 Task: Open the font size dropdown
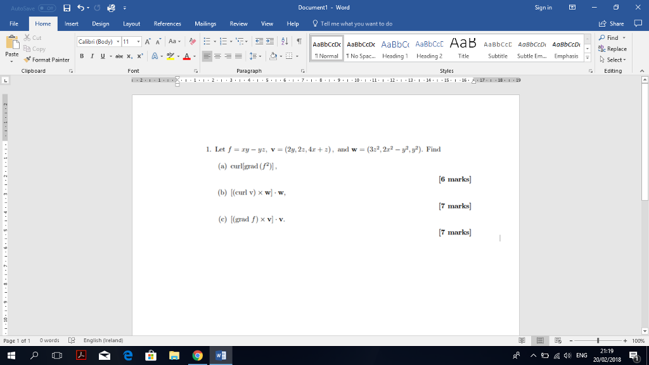pyautogui.click(x=138, y=42)
